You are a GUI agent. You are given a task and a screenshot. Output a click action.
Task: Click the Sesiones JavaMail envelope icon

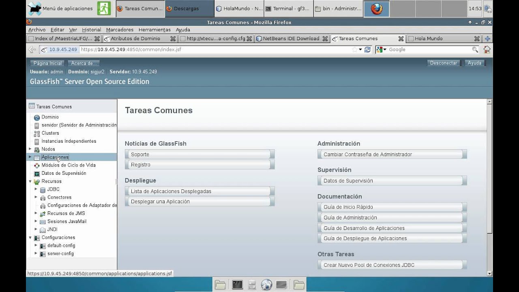[43, 222]
